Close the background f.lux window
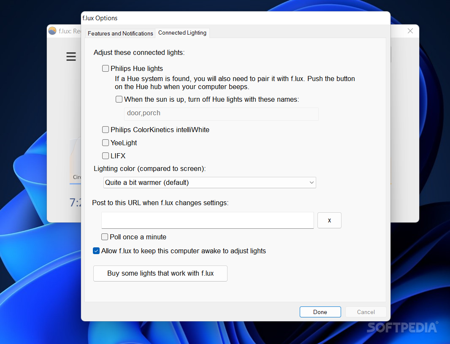This screenshot has height=344, width=450. [410, 31]
